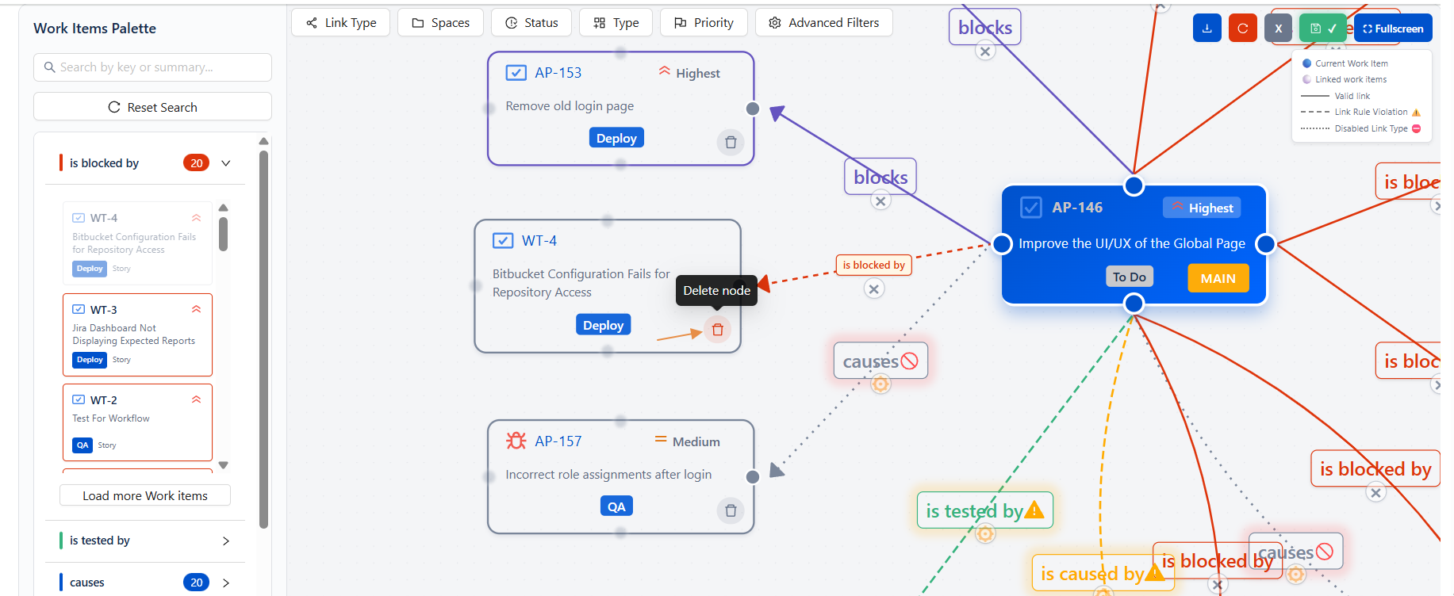Click the Reset Search button
The width and height of the screenshot is (1454, 596).
pyautogui.click(x=152, y=107)
